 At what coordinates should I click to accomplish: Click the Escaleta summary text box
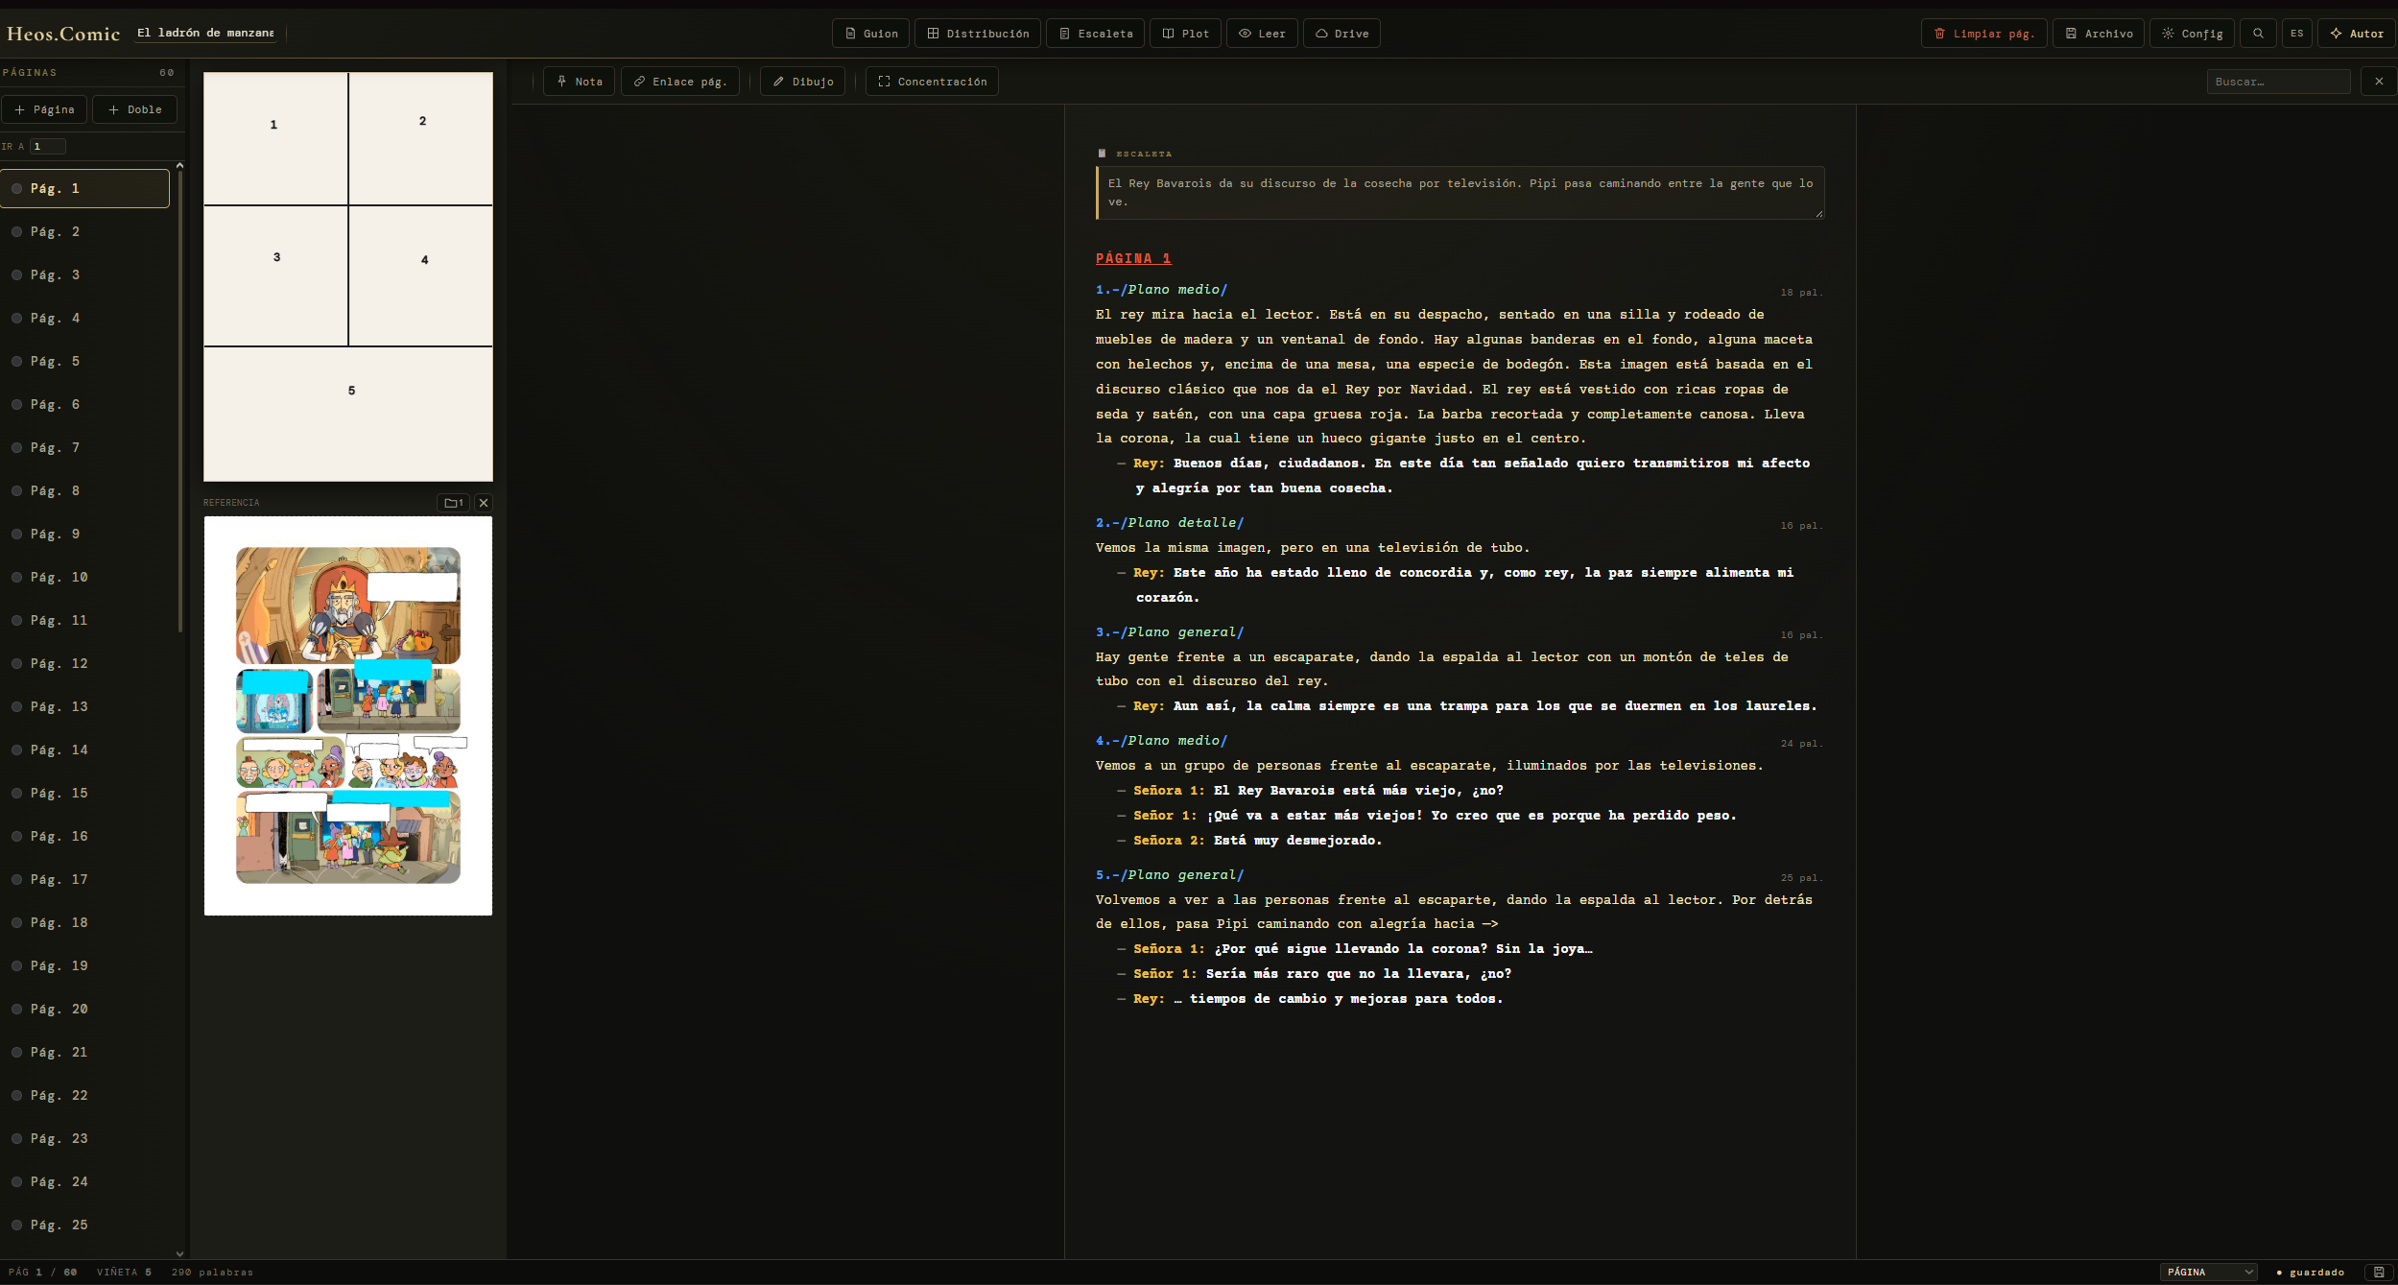click(1460, 193)
